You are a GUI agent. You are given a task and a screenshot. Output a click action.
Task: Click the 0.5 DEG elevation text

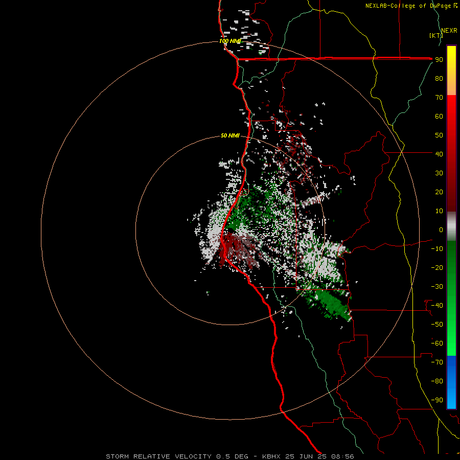pyautogui.click(x=233, y=456)
